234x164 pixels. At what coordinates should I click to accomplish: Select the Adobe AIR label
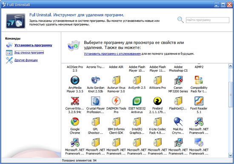point(116,67)
